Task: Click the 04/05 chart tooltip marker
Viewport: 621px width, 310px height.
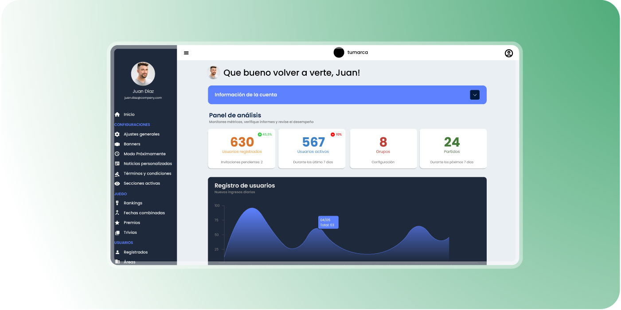Action: coord(328,222)
